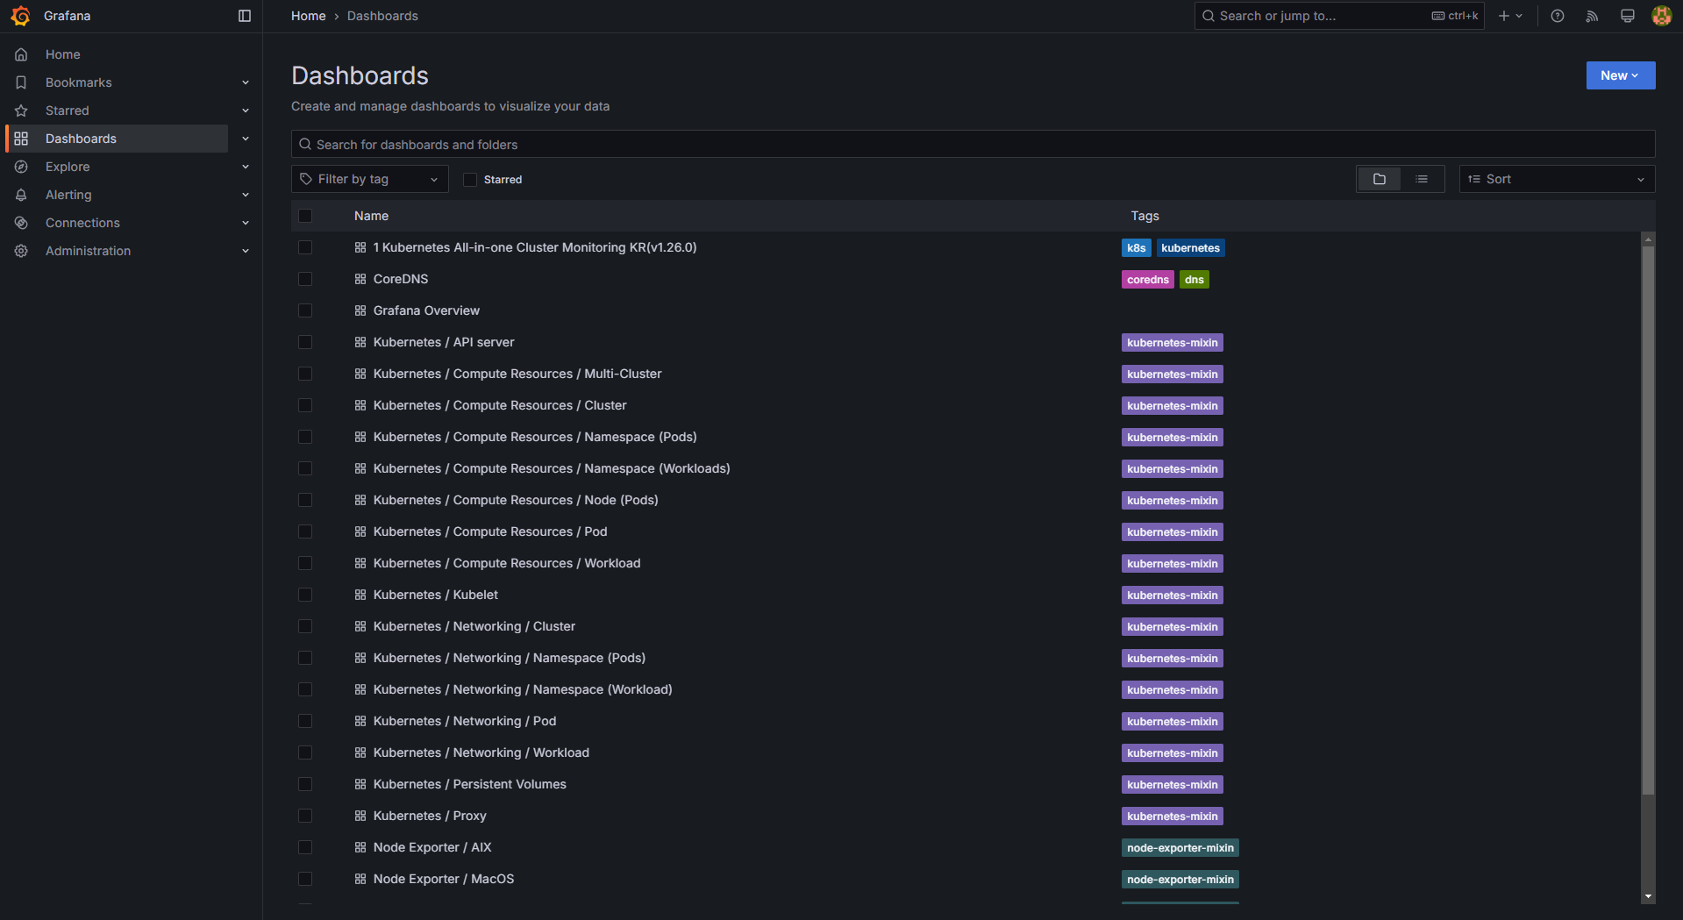Click the New button
1683x920 pixels.
(1620, 75)
